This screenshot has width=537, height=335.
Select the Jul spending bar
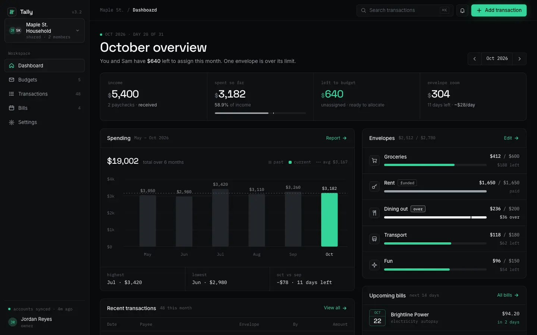[220, 218]
